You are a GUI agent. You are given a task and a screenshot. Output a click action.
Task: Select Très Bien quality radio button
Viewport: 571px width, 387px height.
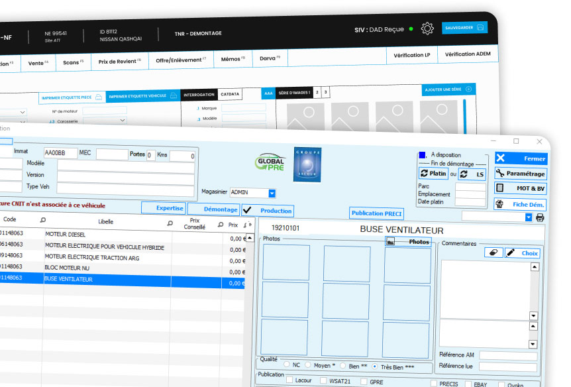[x=375, y=366]
